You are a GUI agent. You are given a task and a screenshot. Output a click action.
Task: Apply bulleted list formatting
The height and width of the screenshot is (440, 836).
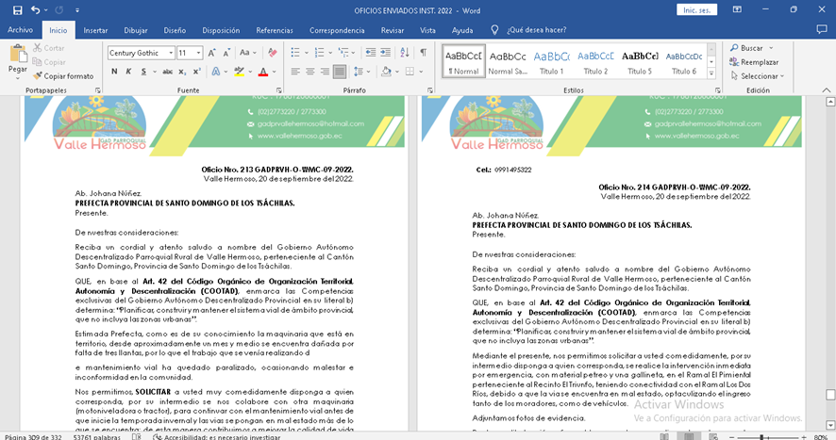point(295,53)
